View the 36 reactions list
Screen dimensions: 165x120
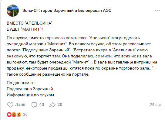[x=25, y=115]
